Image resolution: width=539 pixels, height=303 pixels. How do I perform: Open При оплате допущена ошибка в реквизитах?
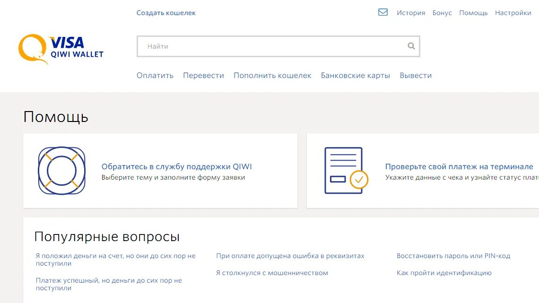point(290,256)
